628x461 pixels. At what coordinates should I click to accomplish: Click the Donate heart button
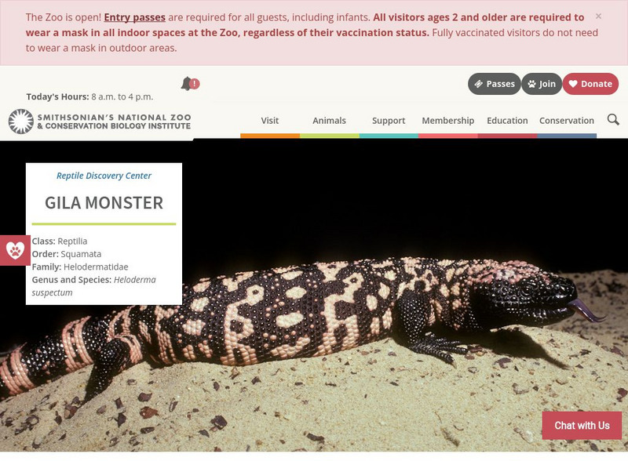(x=590, y=84)
